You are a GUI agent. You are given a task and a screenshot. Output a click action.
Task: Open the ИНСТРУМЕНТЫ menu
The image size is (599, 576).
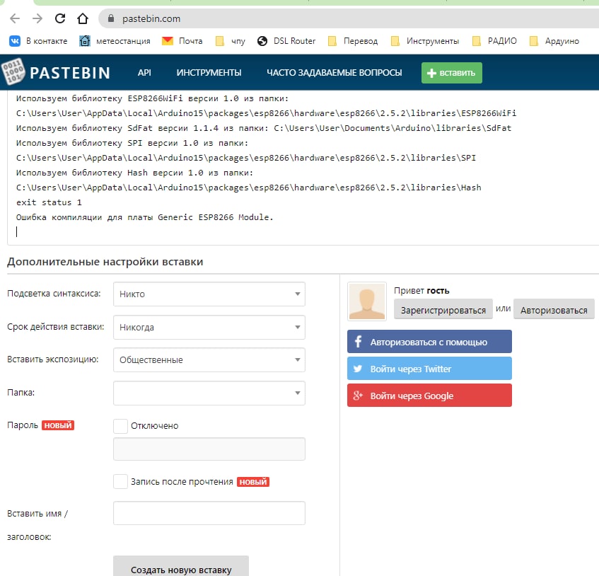209,73
